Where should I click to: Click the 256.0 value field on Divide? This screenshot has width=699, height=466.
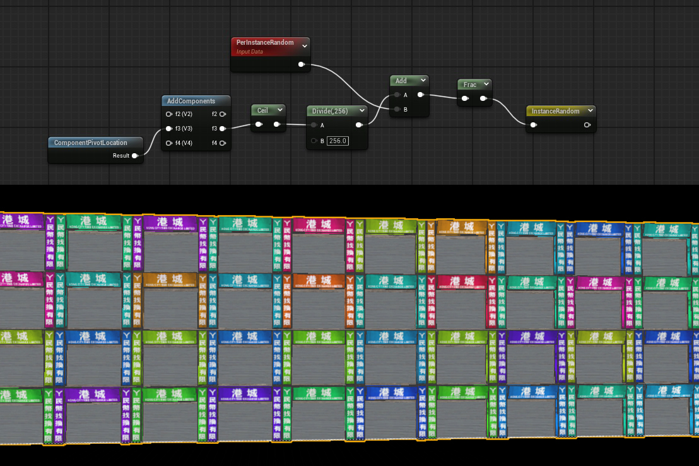[338, 141]
